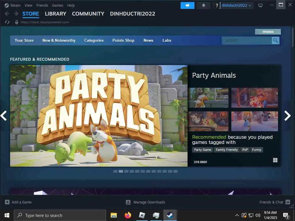This screenshot has height=221, width=295.
Task: Click the Windows platform icon on Party Animals
Action: (x=275, y=160)
